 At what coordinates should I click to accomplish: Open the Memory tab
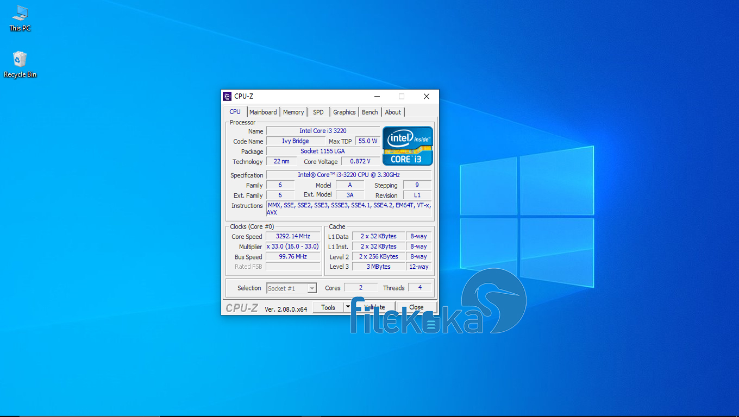[293, 112]
